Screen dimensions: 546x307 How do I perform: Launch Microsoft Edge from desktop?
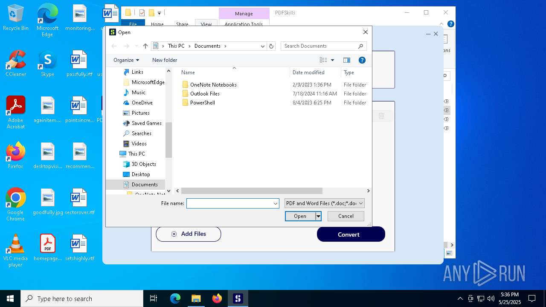pos(47,20)
